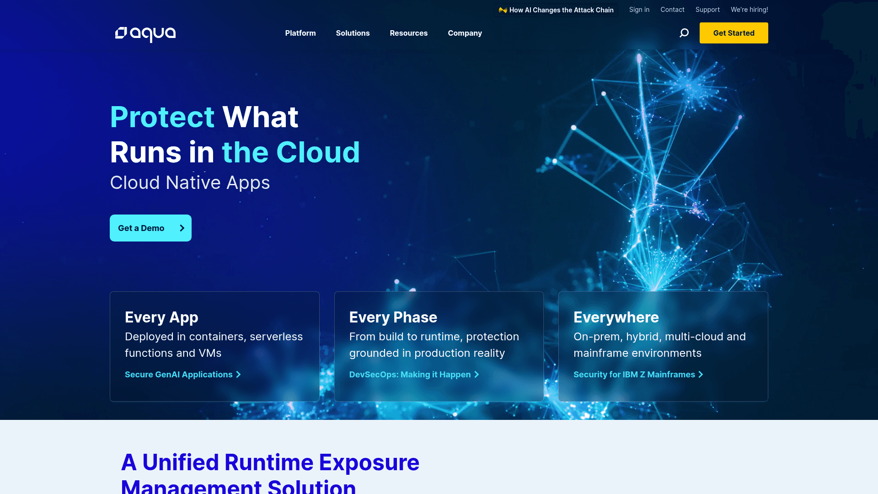878x494 pixels.
Task: Click chevron after DevSecOps: Making it Happen
Action: [x=476, y=375]
